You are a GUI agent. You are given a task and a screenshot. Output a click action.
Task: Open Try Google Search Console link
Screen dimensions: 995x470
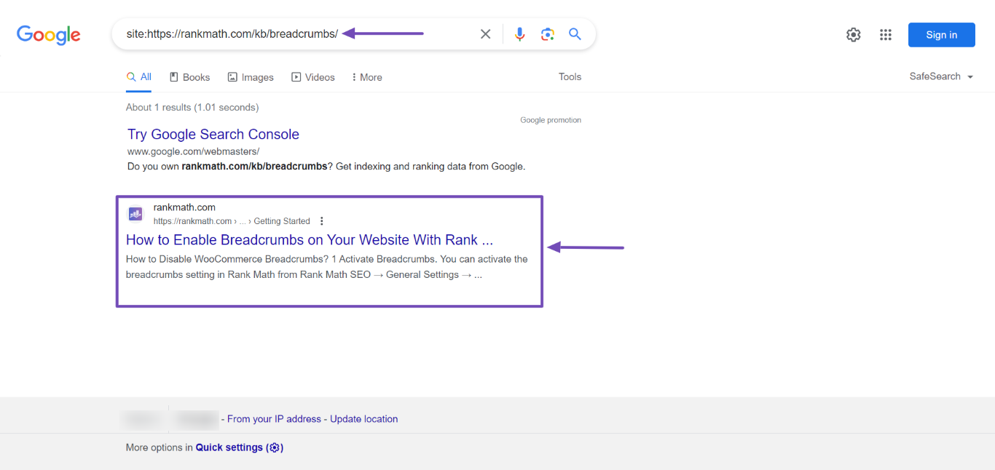coord(213,134)
